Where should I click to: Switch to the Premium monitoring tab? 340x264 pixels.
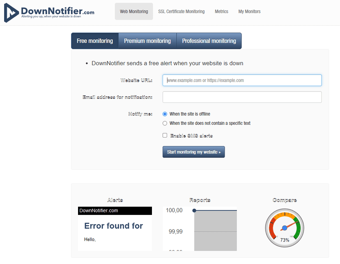tap(147, 41)
